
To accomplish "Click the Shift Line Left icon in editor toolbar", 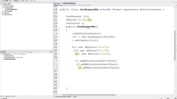I will click(82, 5).
